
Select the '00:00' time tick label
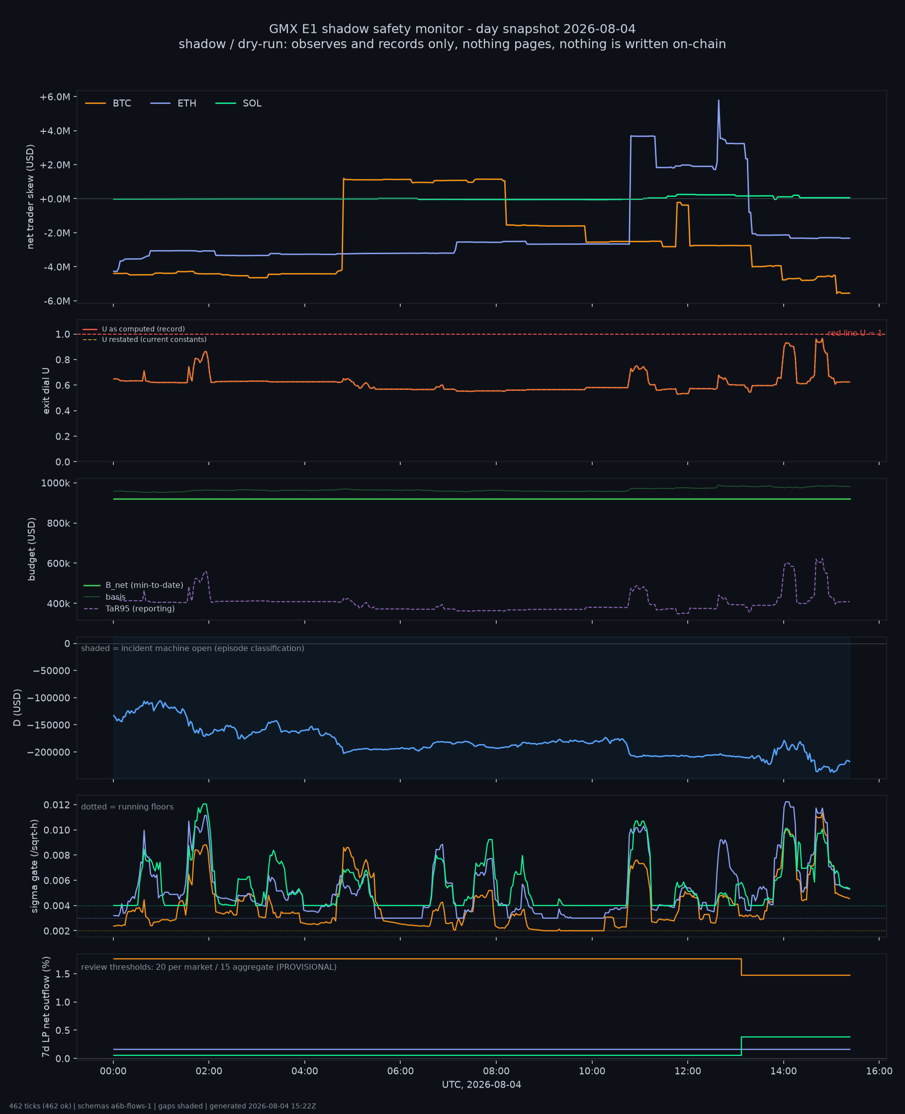(x=113, y=1071)
